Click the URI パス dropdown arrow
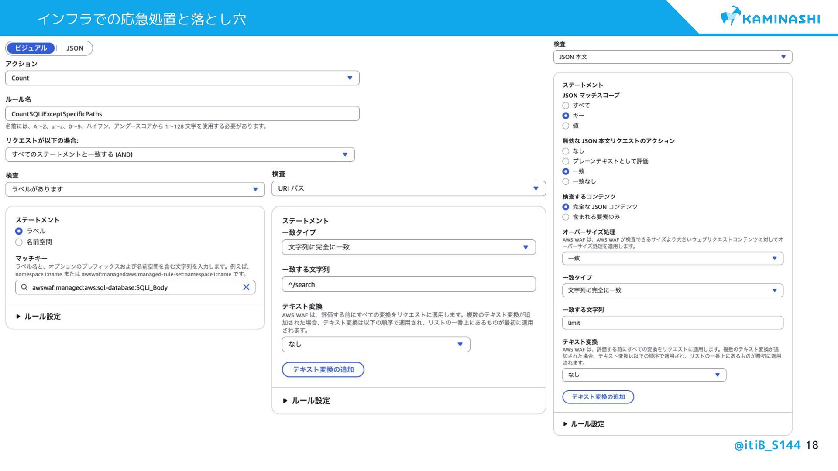838x471 pixels. 536,188
